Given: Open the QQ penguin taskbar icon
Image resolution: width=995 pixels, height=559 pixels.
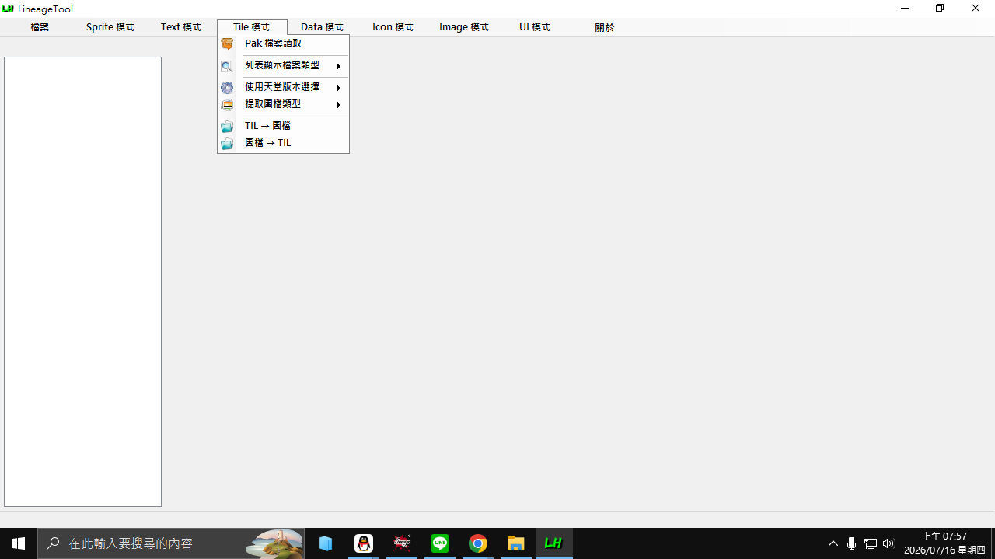Looking at the screenshot, I should (x=364, y=543).
